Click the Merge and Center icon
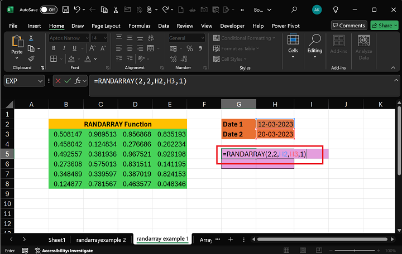 (x=151, y=48)
